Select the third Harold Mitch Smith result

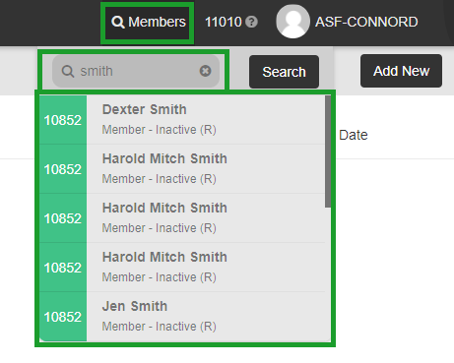182,268
